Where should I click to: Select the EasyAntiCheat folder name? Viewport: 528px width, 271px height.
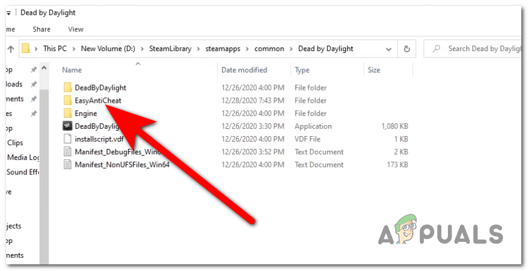98,100
